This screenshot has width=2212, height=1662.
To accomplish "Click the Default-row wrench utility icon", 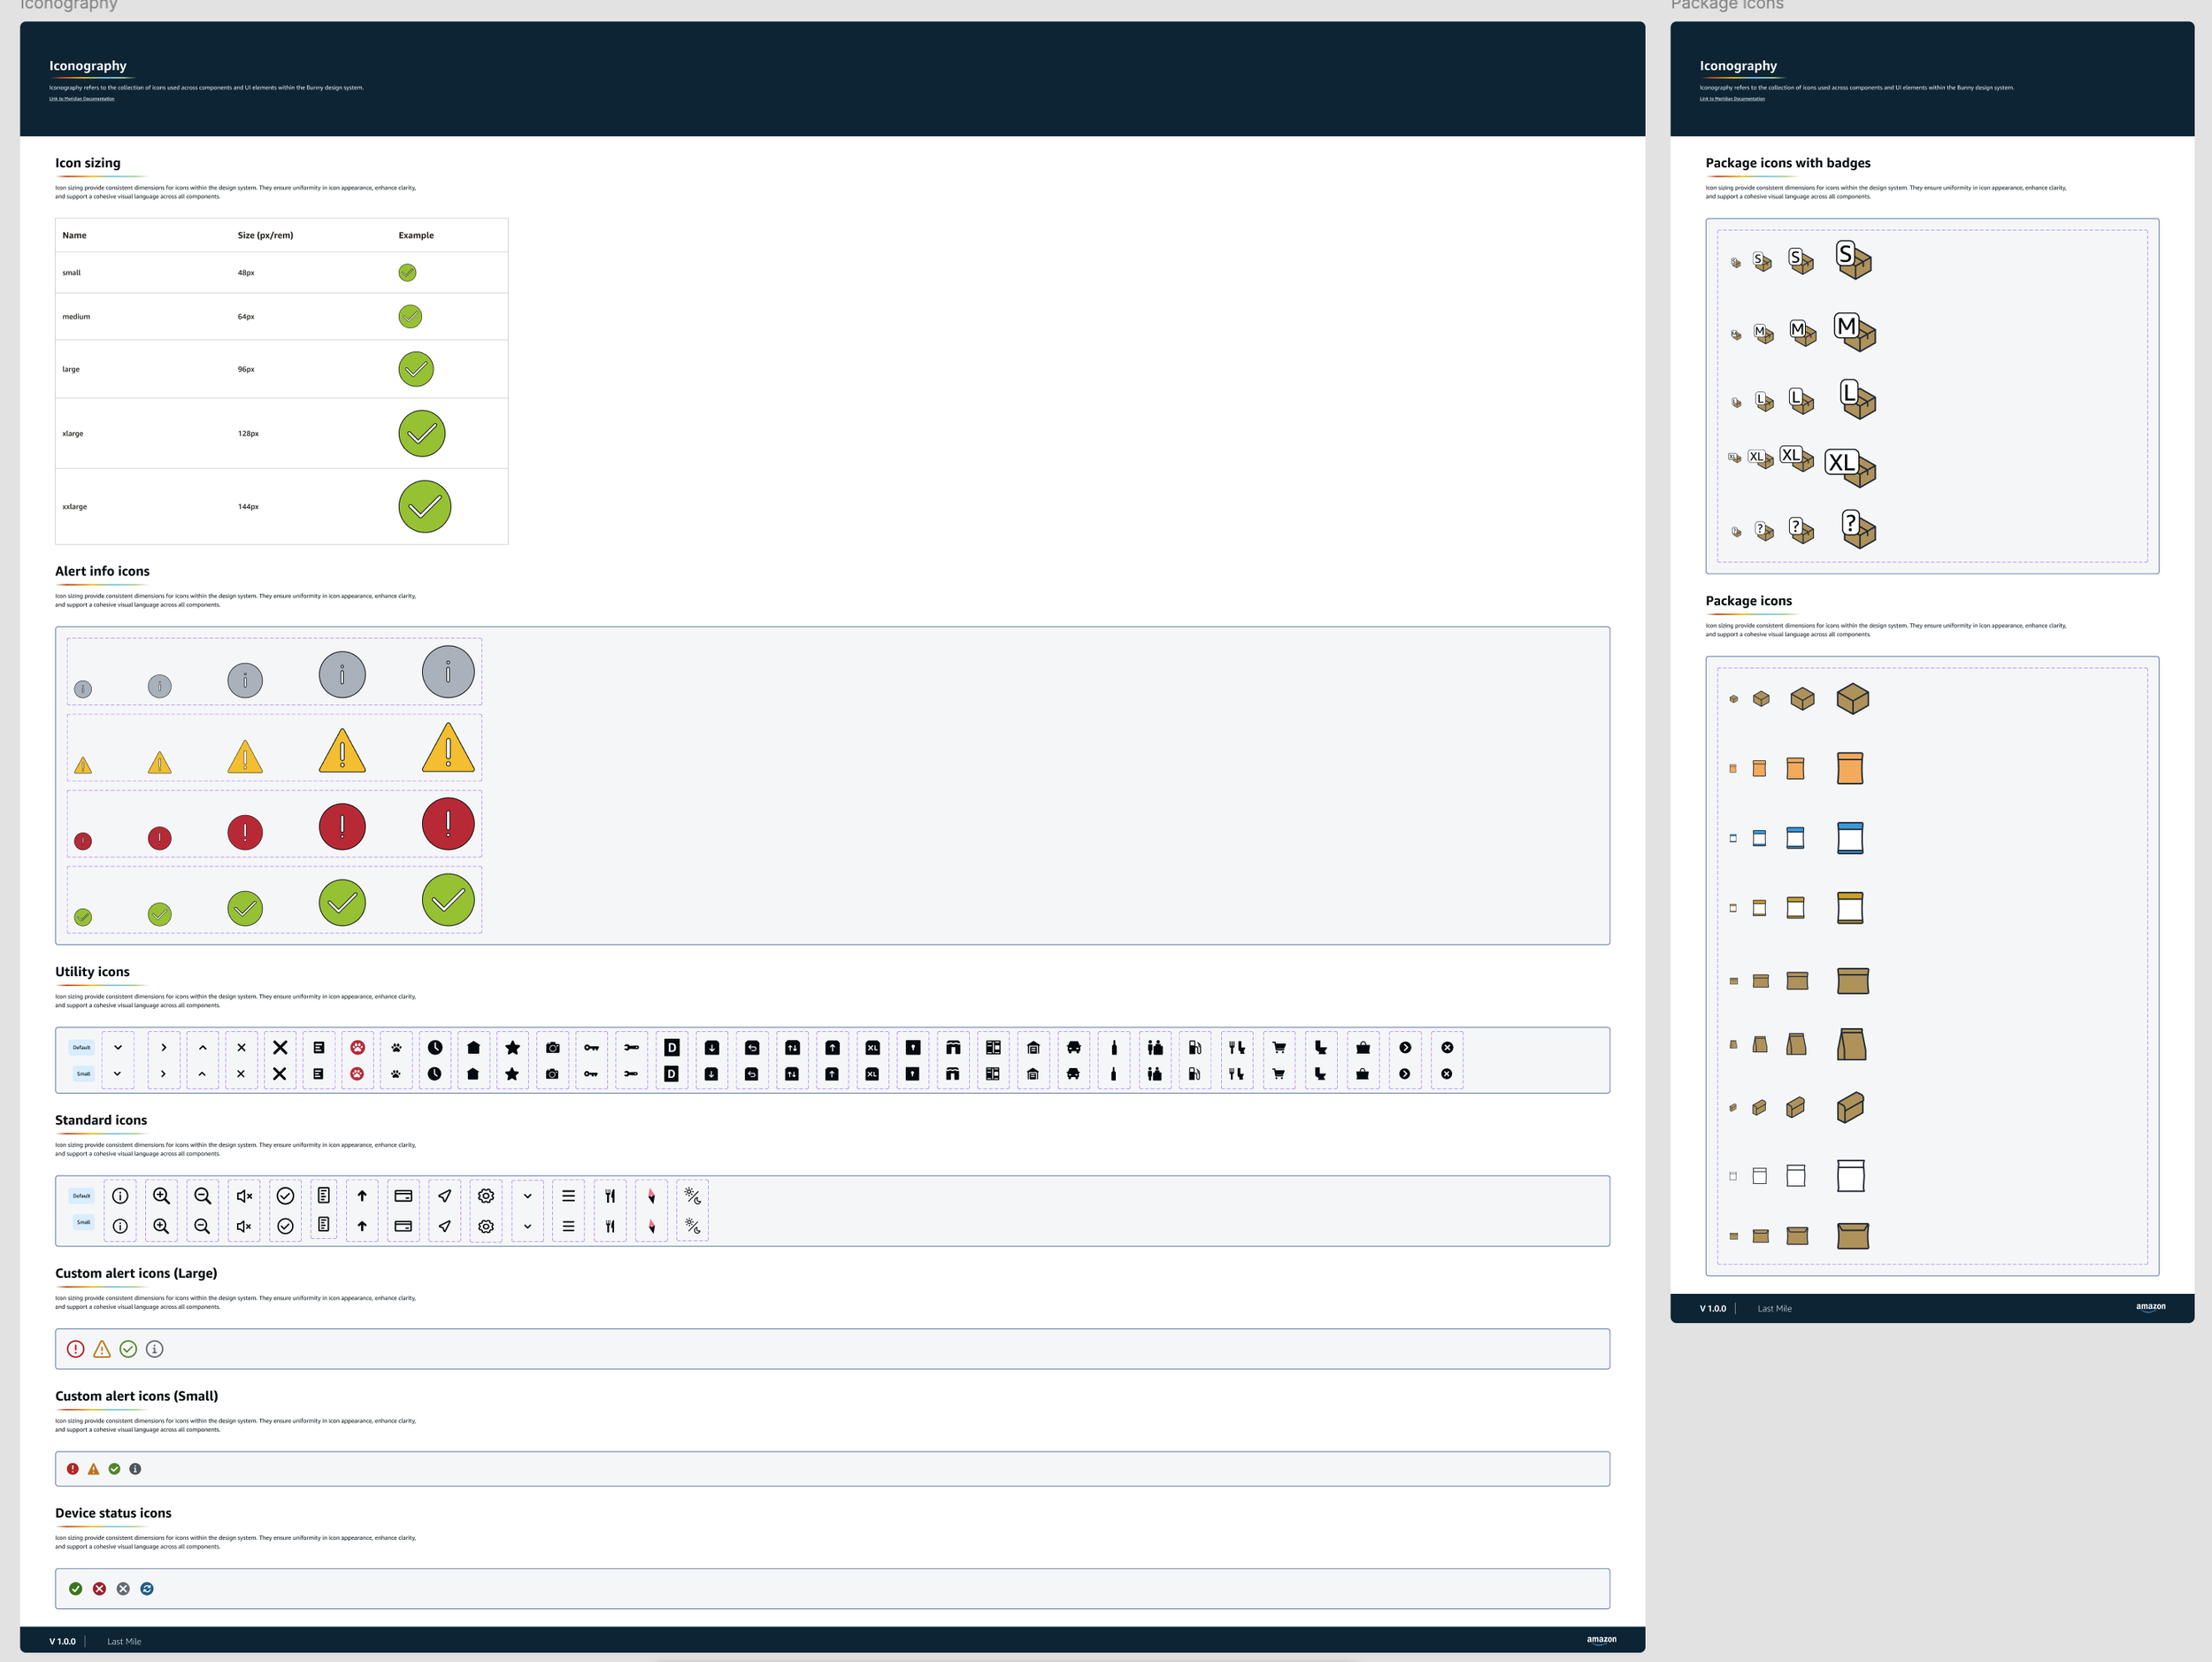I will click(632, 1047).
